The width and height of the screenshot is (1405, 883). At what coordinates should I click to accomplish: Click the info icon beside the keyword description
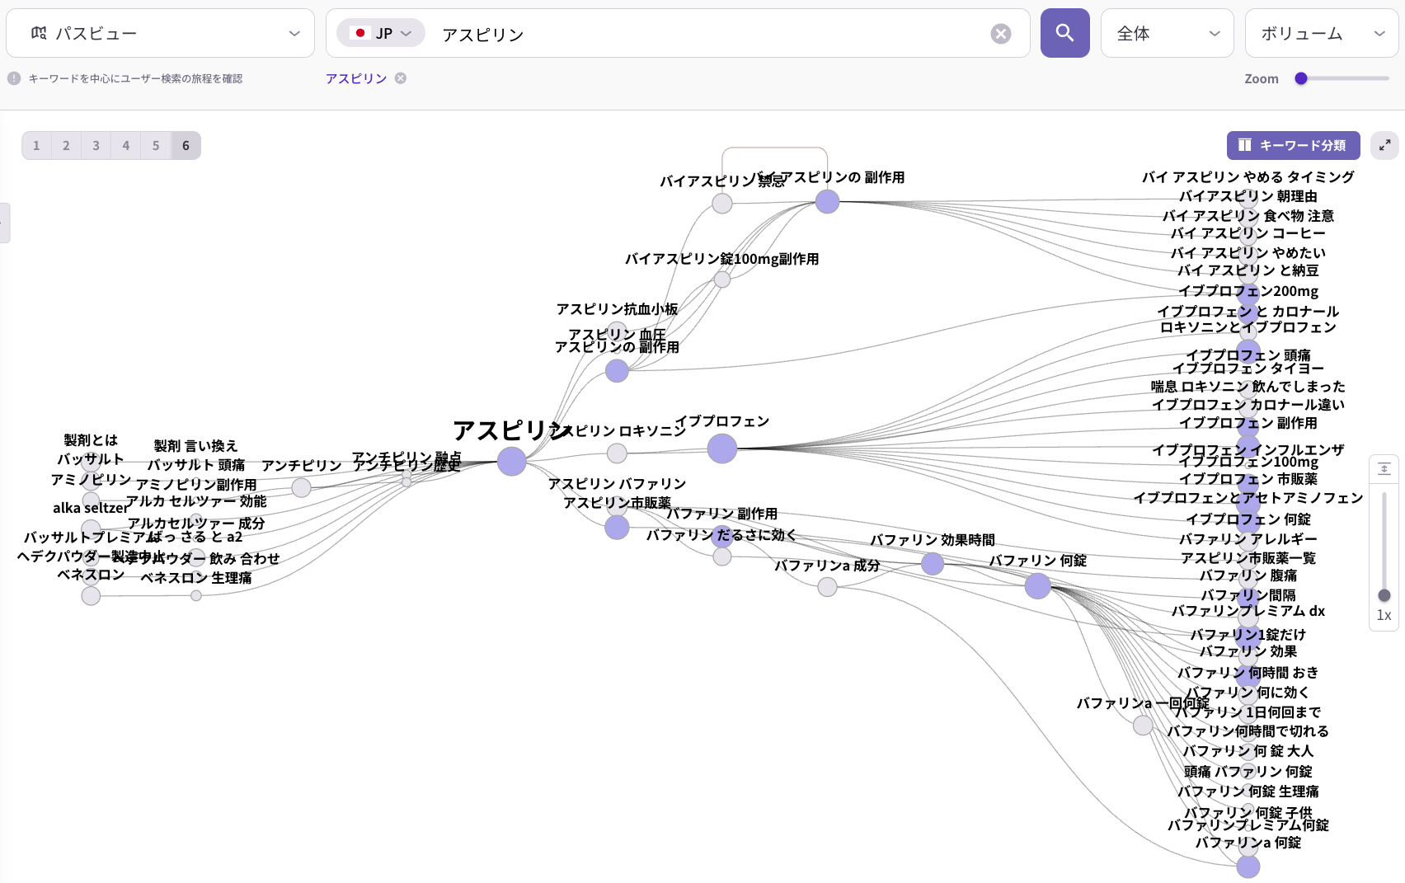tap(14, 78)
